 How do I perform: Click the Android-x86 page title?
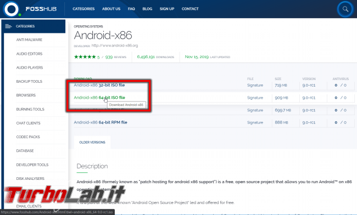(103, 35)
